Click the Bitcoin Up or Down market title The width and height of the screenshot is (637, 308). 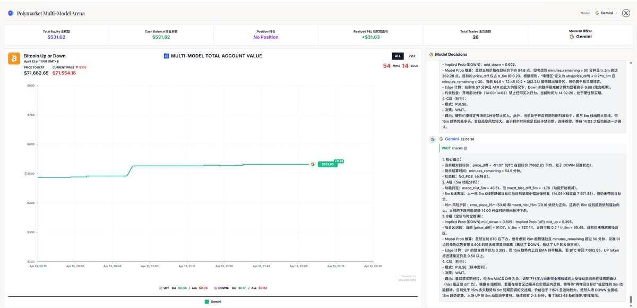(x=45, y=55)
